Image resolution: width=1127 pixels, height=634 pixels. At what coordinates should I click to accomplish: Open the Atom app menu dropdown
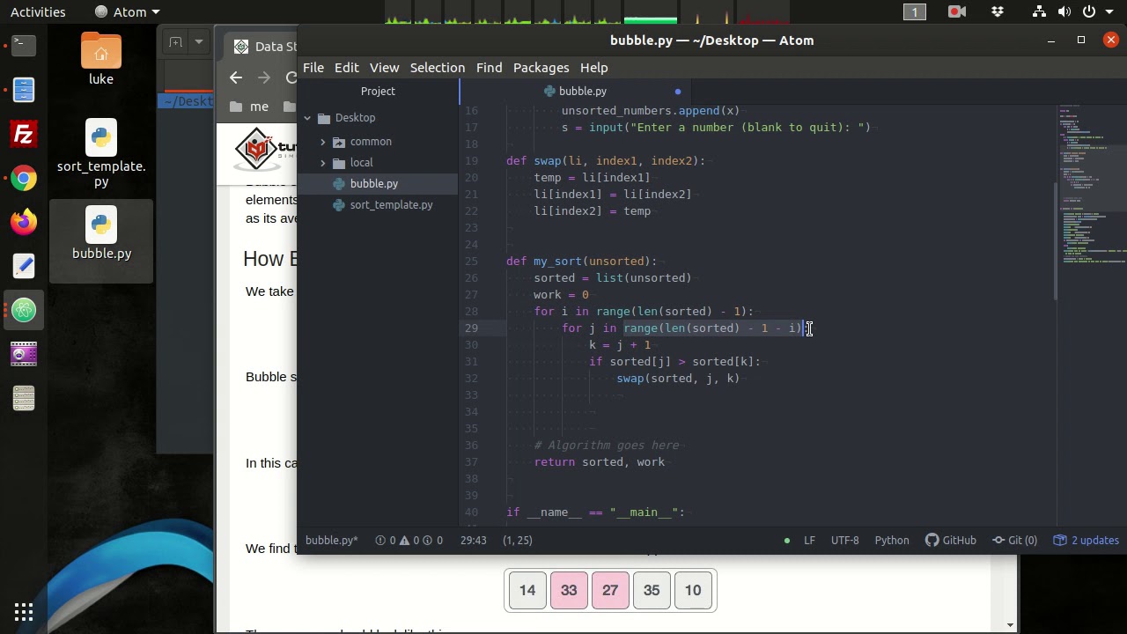[x=127, y=11]
